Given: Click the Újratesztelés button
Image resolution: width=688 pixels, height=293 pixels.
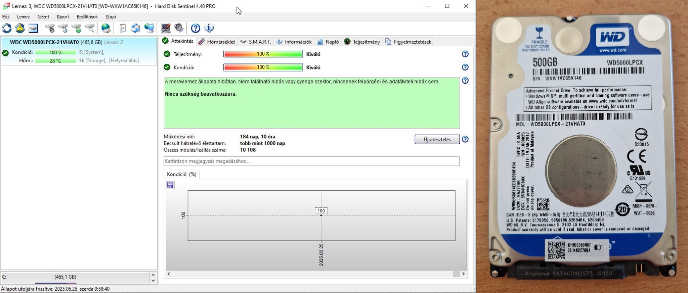Looking at the screenshot, I should [x=437, y=139].
